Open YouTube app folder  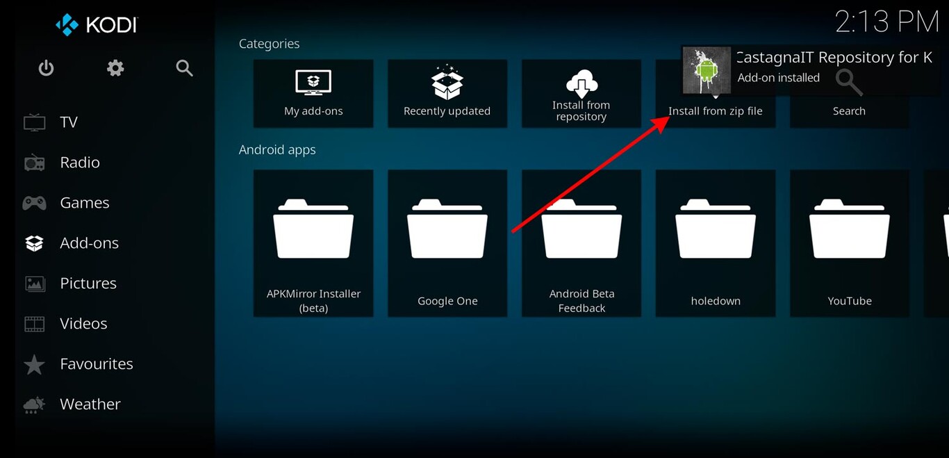coord(850,243)
